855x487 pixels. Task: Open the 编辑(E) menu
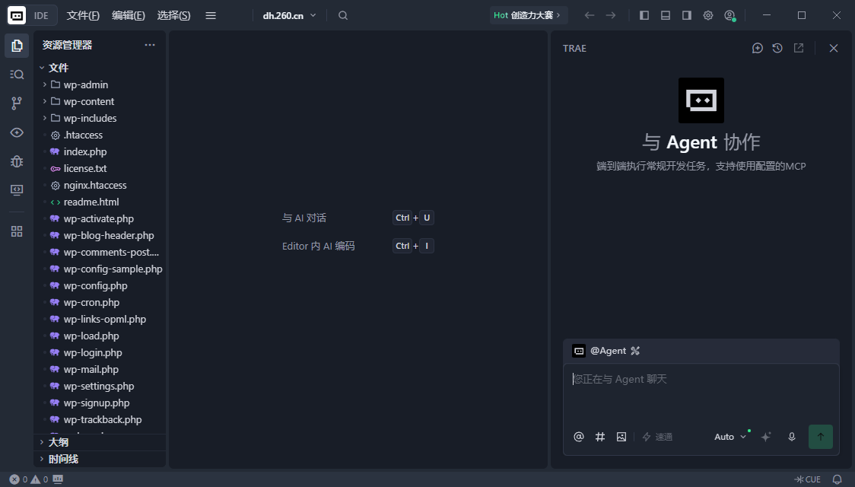pyautogui.click(x=128, y=15)
